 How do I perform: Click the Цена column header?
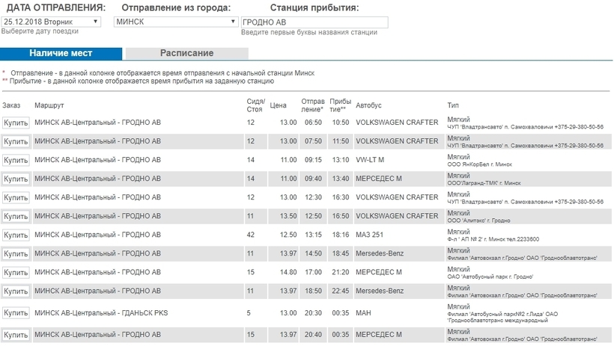(278, 105)
